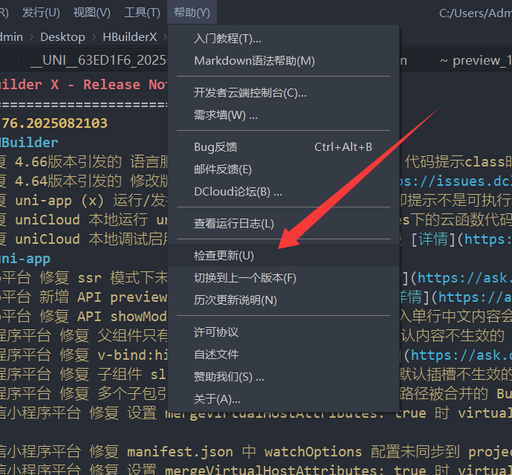This screenshot has width=512, height=475.
Task: Open 历次更新说明(N) menu entry
Action: pyautogui.click(x=283, y=300)
